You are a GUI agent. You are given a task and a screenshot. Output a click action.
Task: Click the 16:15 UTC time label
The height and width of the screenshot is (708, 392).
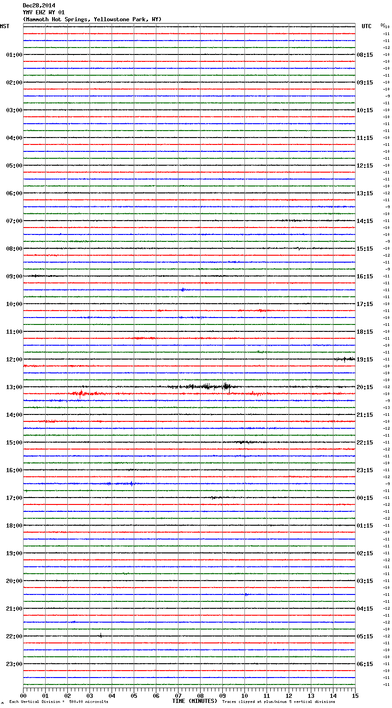point(365,276)
